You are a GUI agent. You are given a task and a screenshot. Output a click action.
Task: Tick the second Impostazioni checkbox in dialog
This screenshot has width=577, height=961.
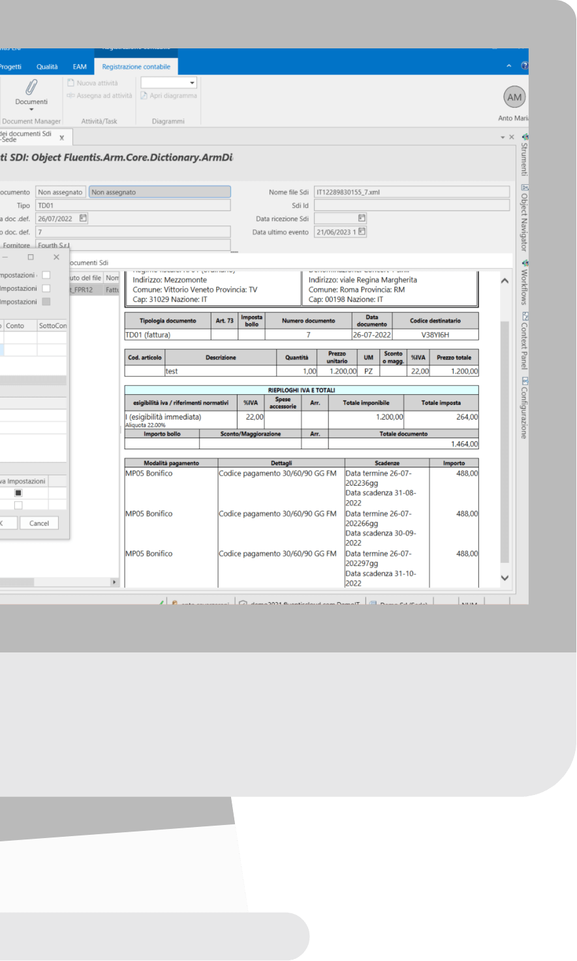pyautogui.click(x=46, y=288)
